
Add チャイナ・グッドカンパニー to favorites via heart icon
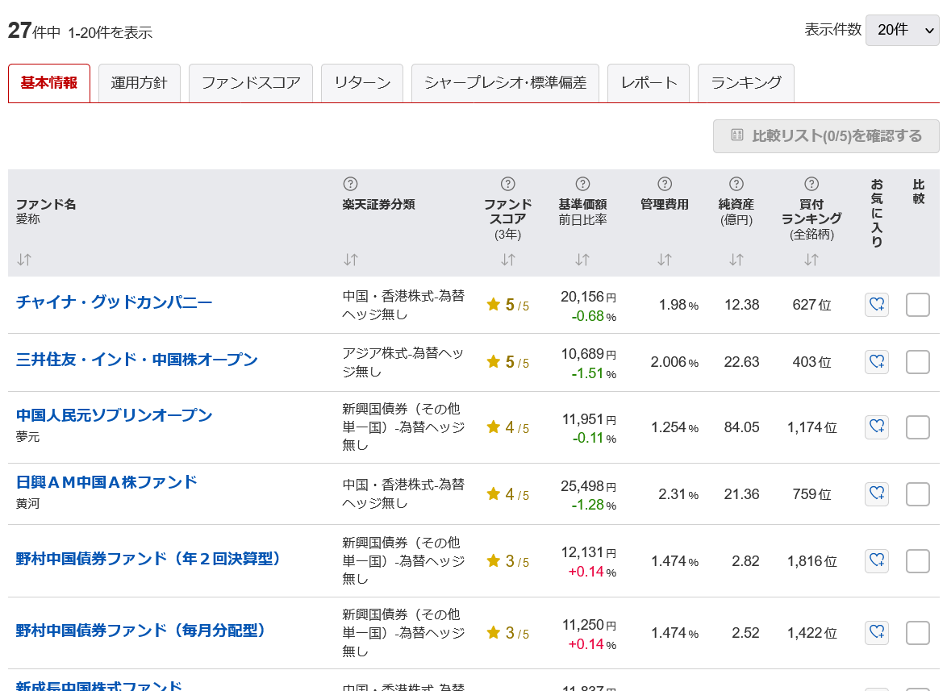[x=876, y=305]
